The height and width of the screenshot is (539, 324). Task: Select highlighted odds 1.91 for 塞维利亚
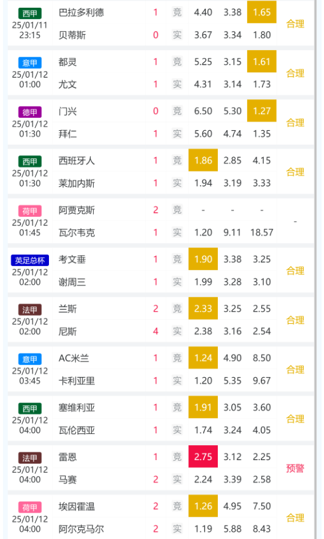(203, 408)
